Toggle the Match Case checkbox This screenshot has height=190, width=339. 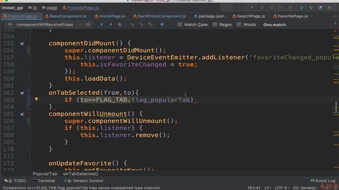(x=180, y=25)
